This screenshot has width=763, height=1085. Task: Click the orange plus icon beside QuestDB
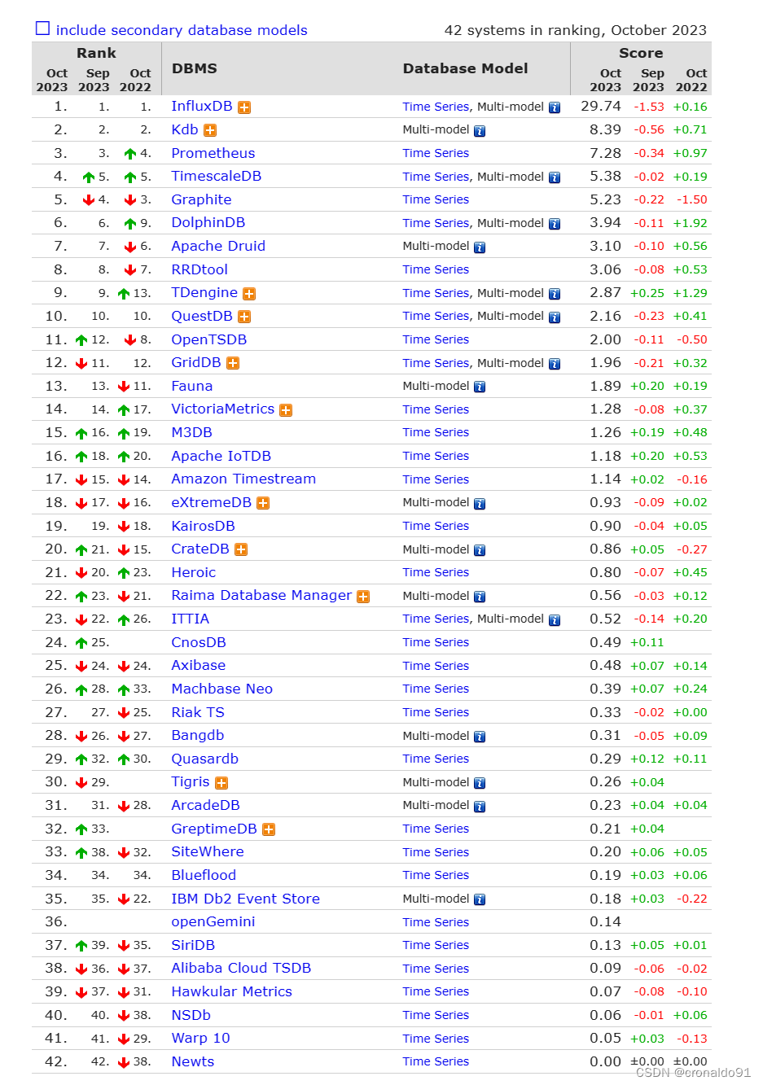tap(244, 317)
